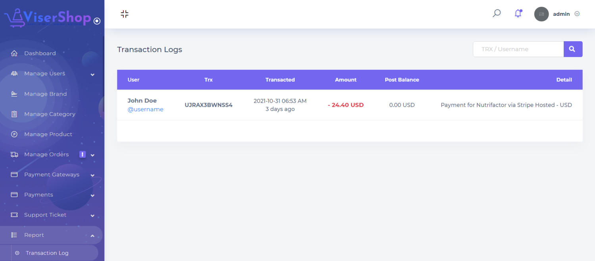Click the admin avatar image
This screenshot has height=261, width=595.
541,14
